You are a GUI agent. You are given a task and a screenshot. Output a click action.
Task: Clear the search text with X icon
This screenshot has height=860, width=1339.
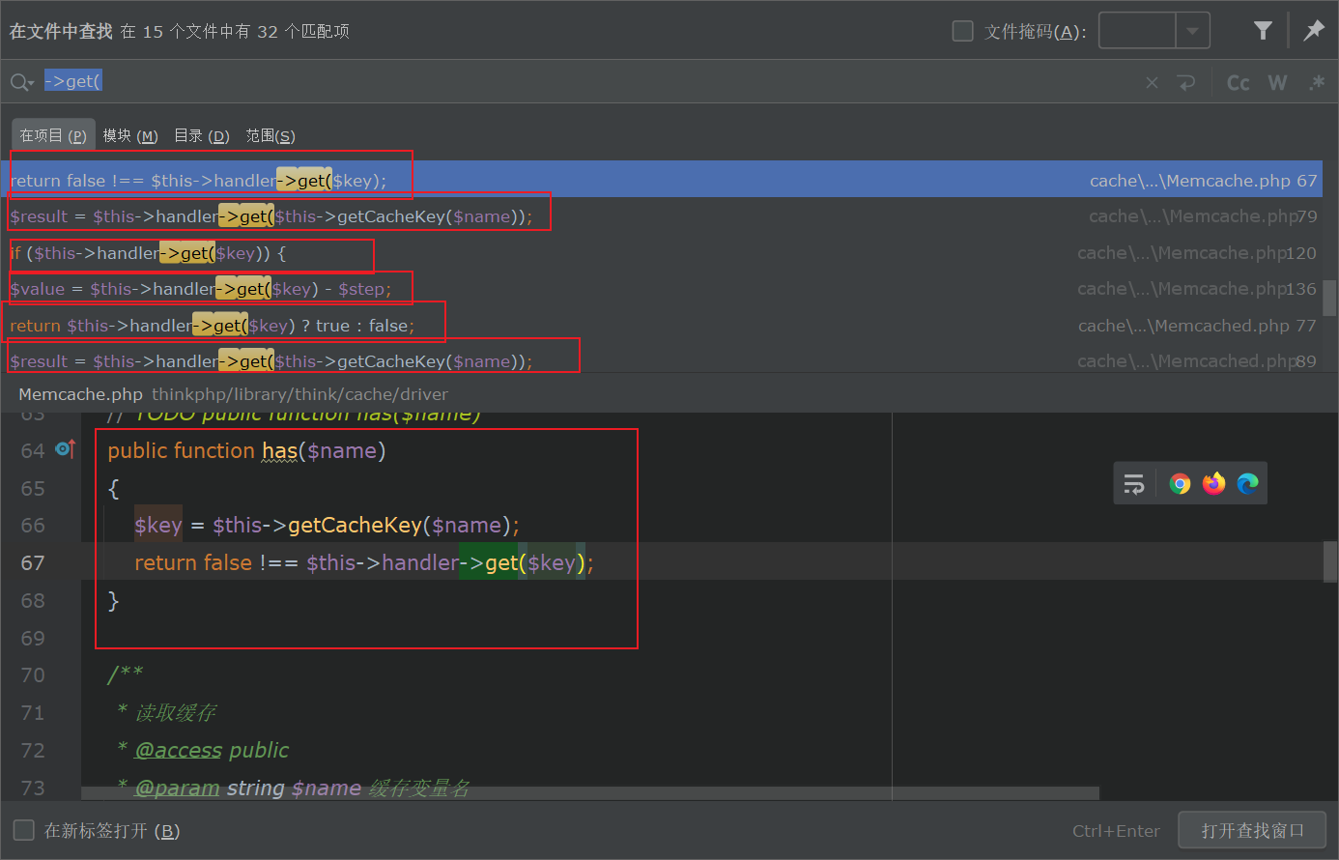[1152, 83]
